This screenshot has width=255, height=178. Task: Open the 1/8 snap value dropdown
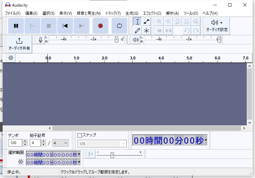[102, 144]
